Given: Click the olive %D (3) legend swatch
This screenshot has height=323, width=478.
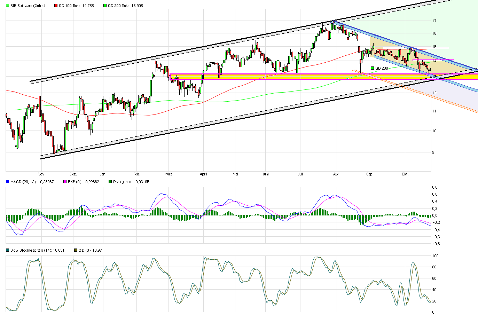Looking at the screenshot, I should (x=76, y=250).
